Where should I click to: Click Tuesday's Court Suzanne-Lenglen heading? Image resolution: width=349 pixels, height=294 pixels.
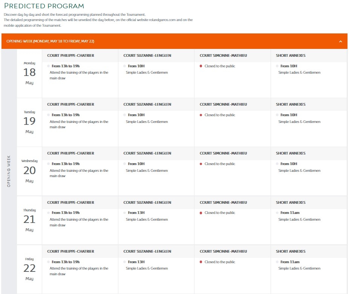[x=147, y=105]
